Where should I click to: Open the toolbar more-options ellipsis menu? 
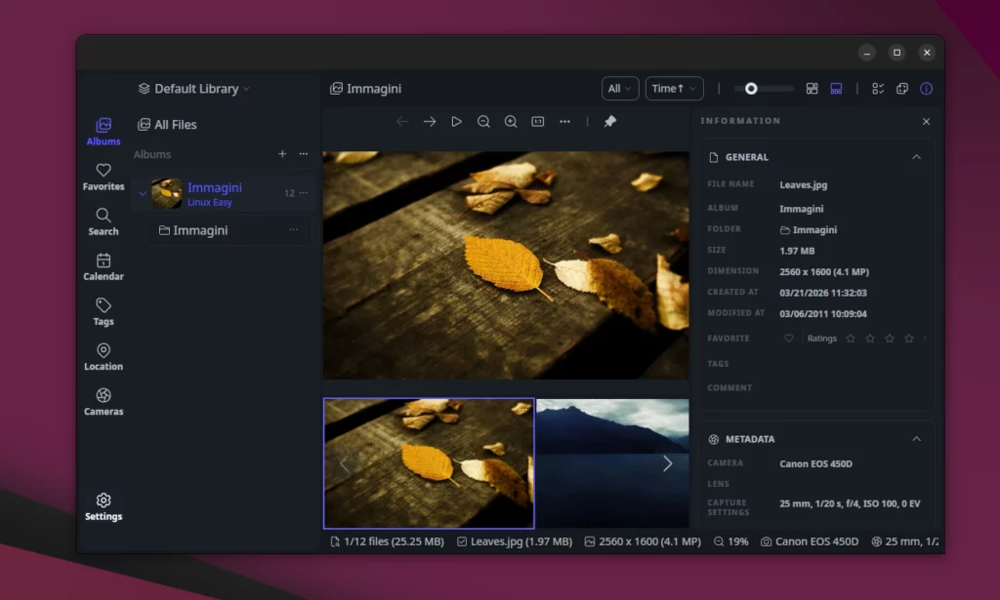click(x=564, y=121)
